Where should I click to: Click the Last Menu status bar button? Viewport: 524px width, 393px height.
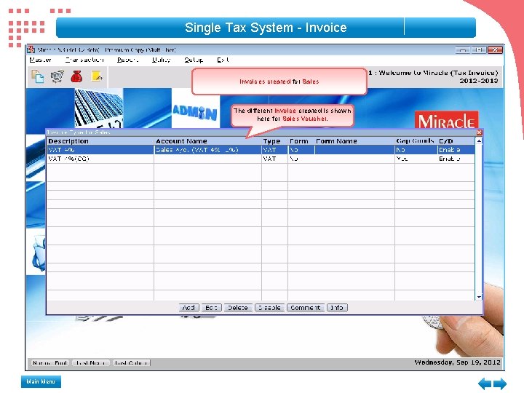click(90, 363)
